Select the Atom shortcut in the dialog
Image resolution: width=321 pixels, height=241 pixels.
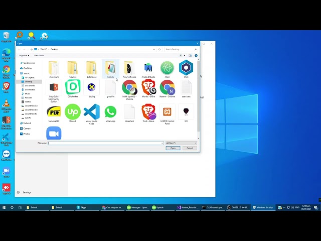coord(167,69)
